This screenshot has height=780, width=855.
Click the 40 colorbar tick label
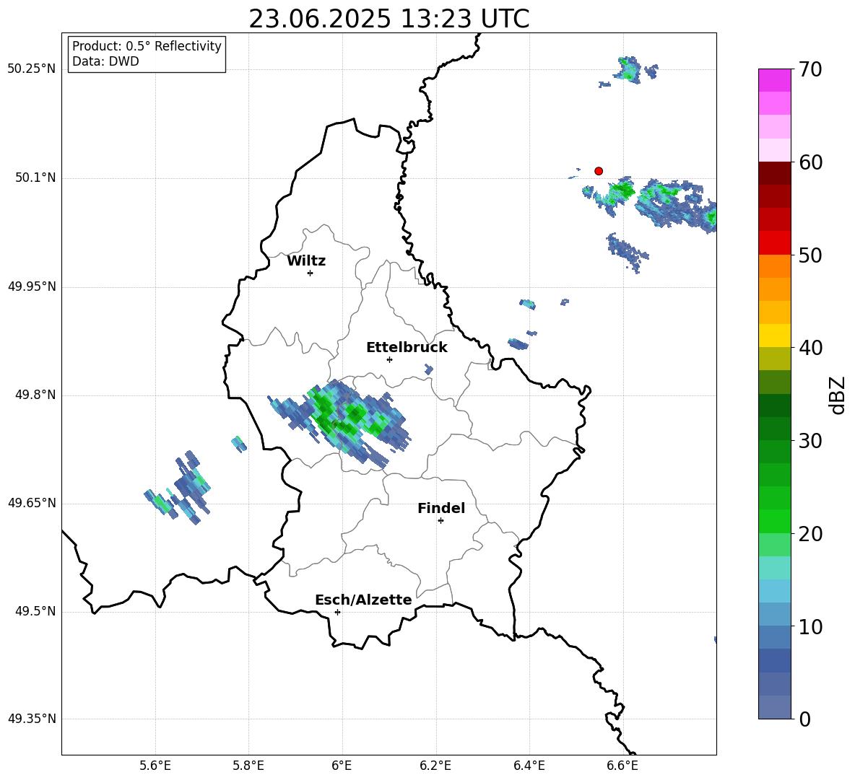pyautogui.click(x=810, y=348)
